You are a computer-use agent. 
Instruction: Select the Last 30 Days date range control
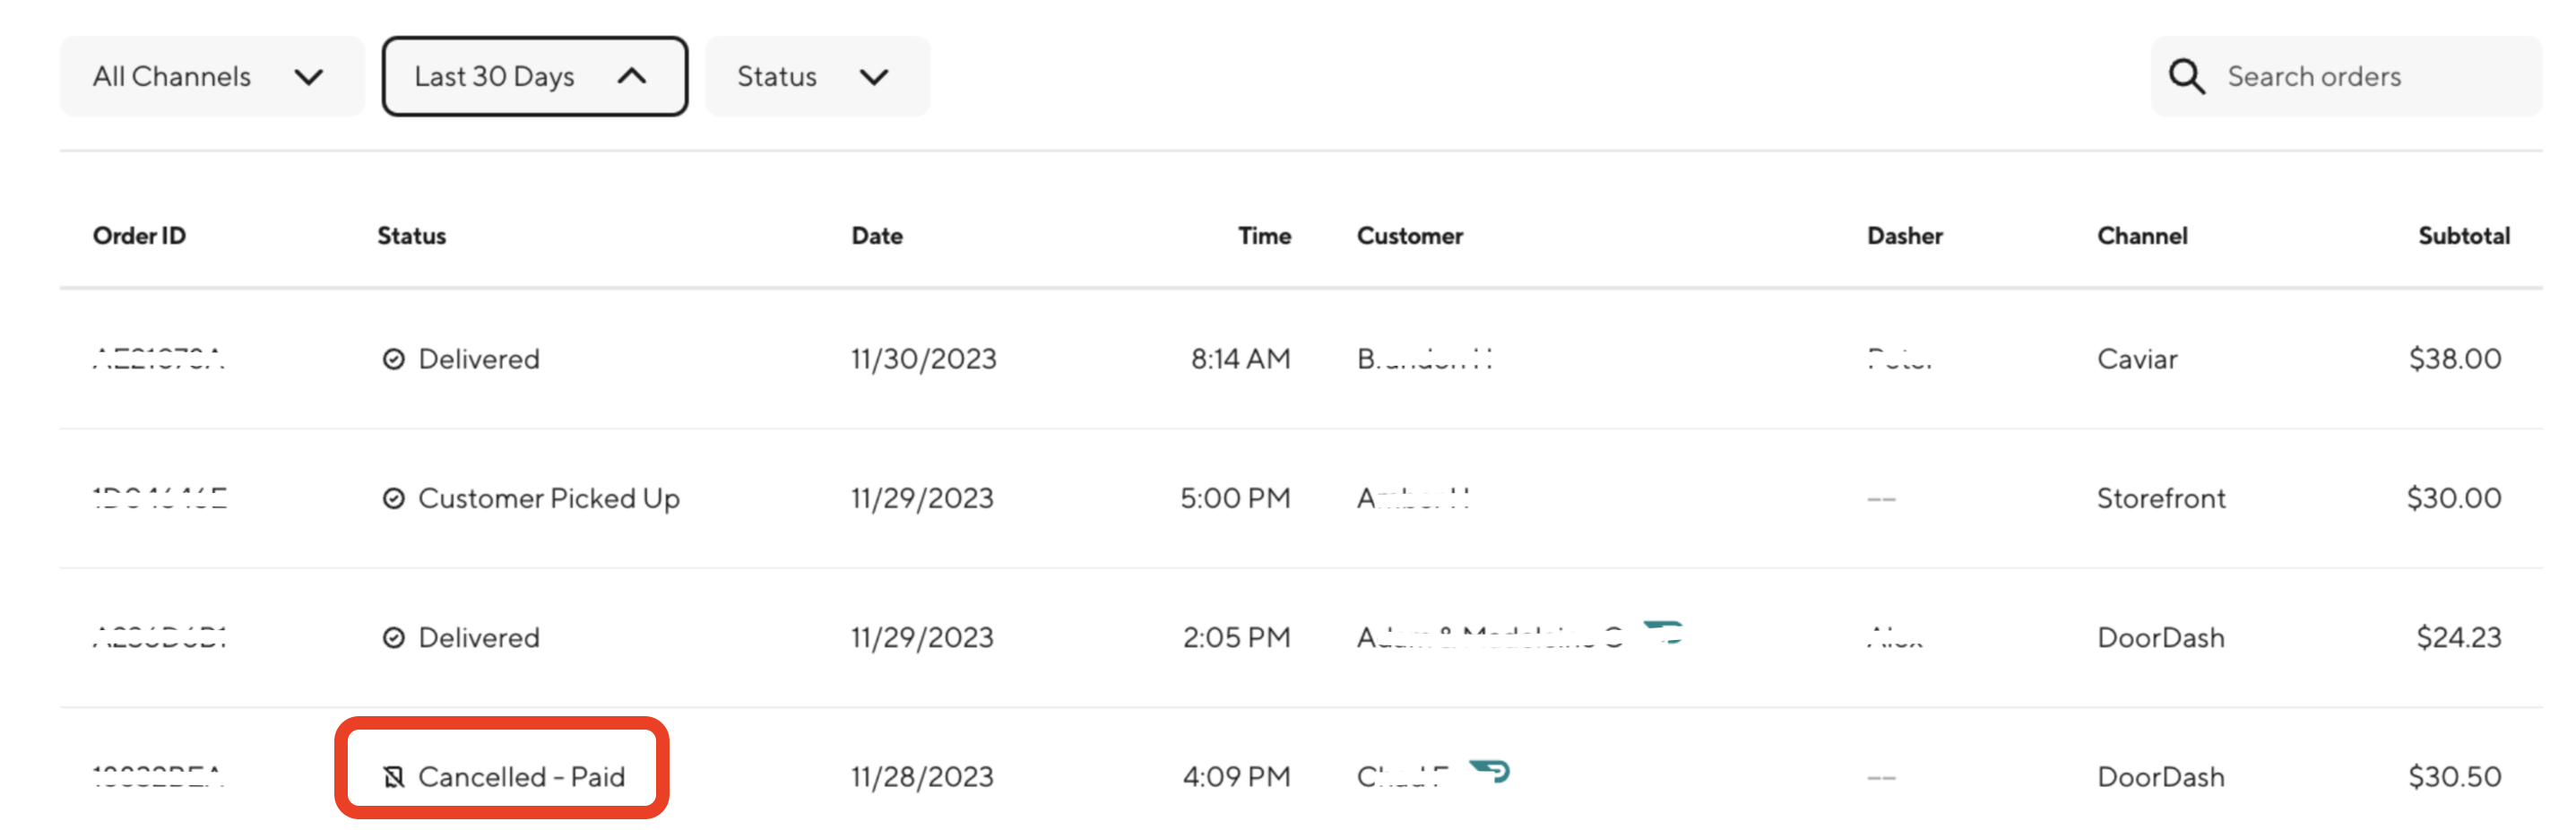pos(534,75)
